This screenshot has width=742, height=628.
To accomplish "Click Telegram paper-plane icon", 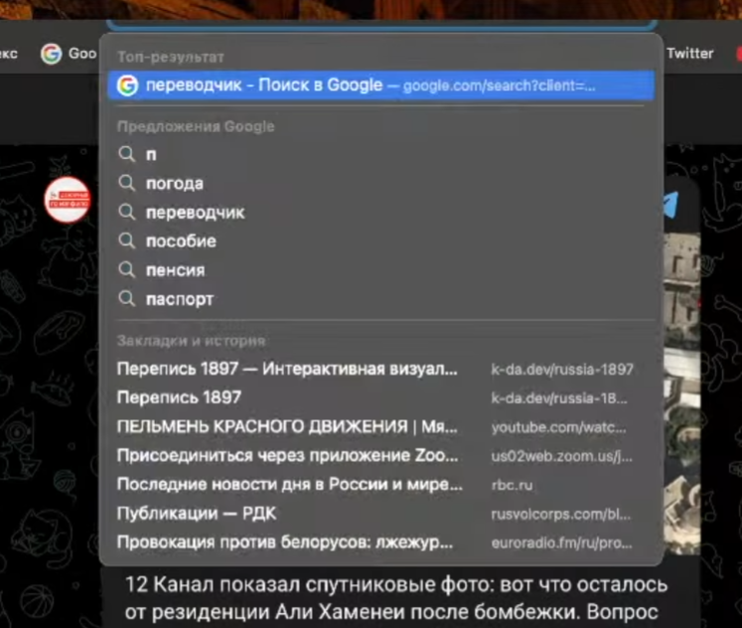I will 671,205.
